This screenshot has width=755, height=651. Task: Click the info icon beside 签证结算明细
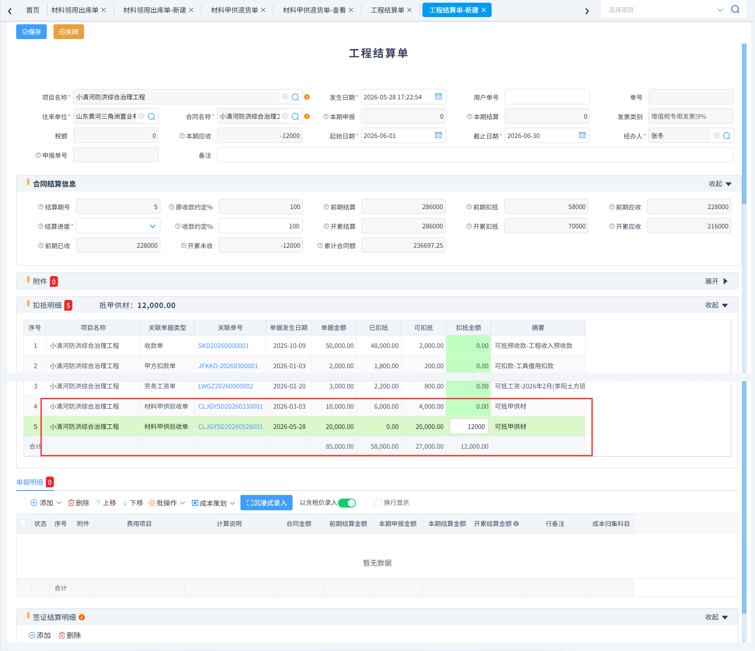[82, 617]
